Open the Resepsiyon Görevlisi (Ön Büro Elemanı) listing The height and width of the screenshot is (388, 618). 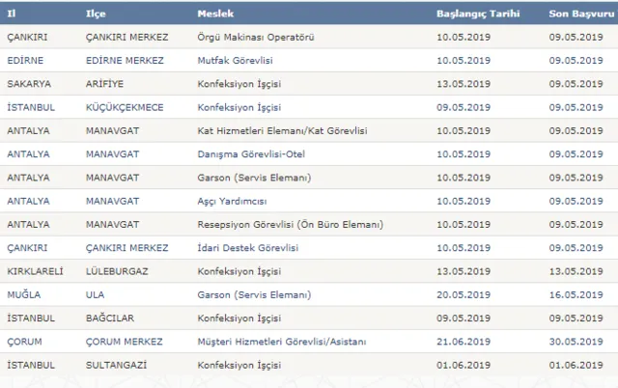point(290,224)
